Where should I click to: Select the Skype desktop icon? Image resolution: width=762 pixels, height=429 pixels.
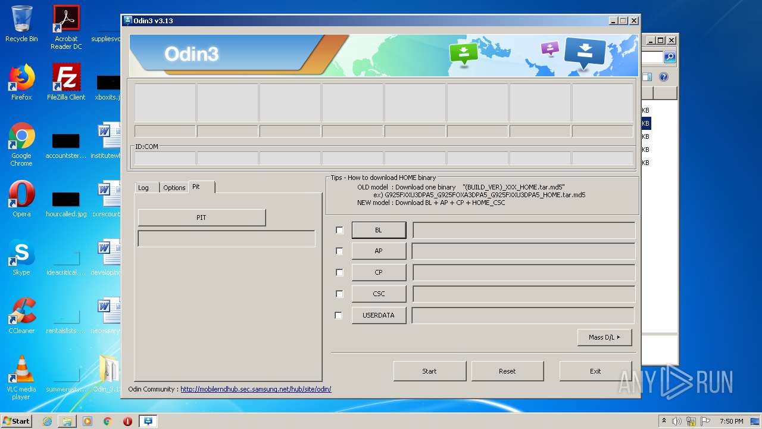click(x=21, y=257)
